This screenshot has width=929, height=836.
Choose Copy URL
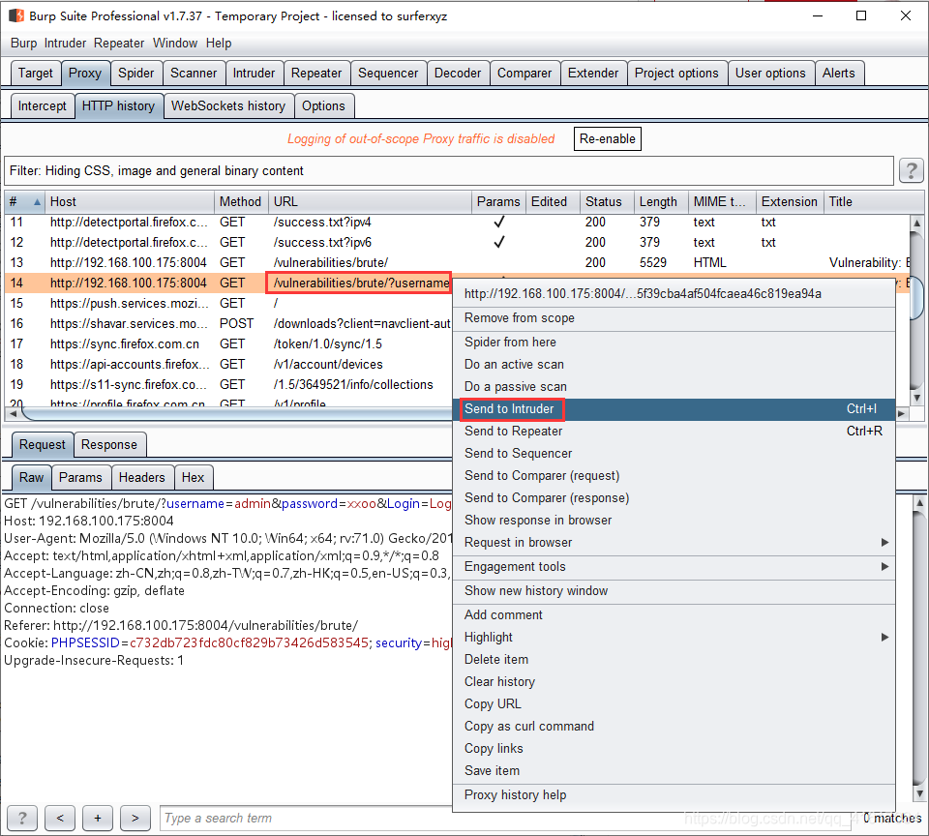click(674, 703)
